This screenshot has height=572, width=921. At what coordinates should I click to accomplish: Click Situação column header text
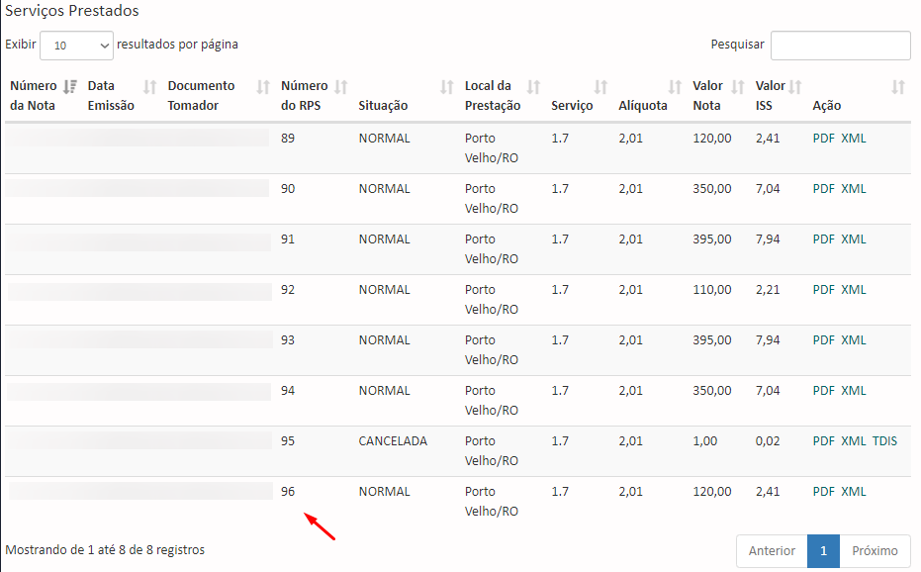(383, 106)
